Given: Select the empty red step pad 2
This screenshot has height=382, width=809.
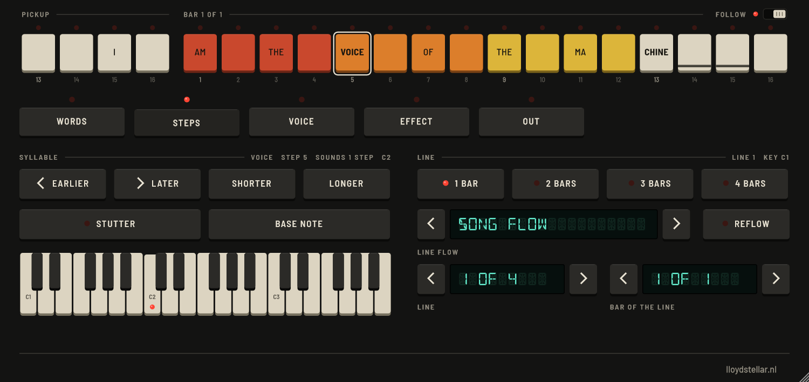Looking at the screenshot, I should click(238, 52).
